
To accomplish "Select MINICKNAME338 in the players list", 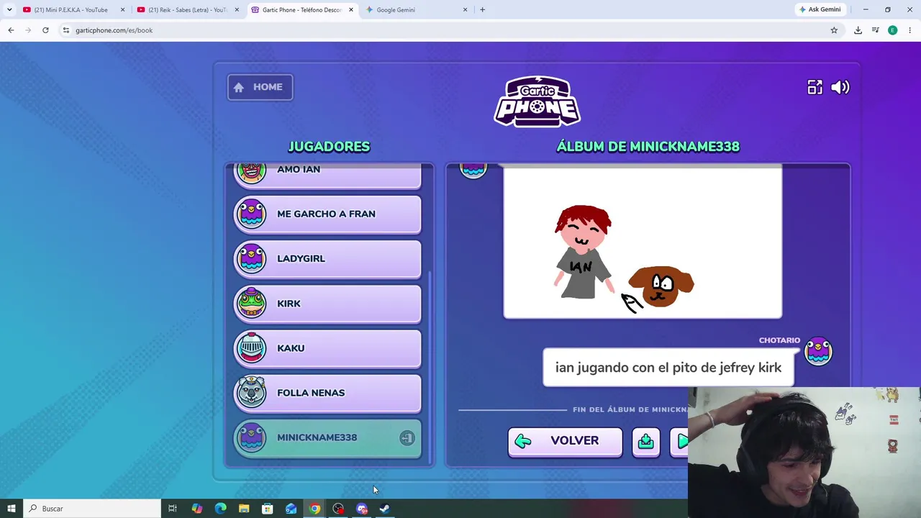I will click(327, 437).
